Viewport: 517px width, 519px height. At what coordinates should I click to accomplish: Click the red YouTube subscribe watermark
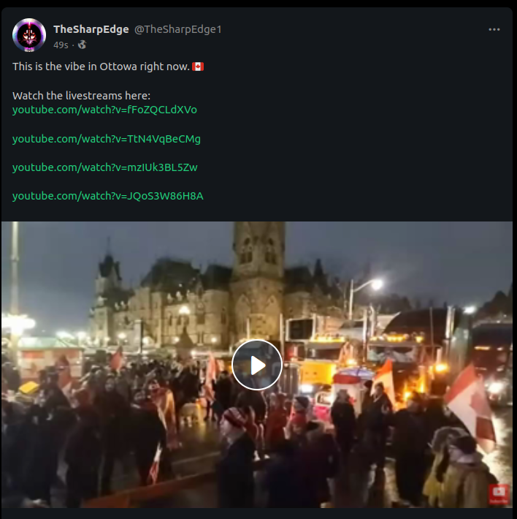499,494
